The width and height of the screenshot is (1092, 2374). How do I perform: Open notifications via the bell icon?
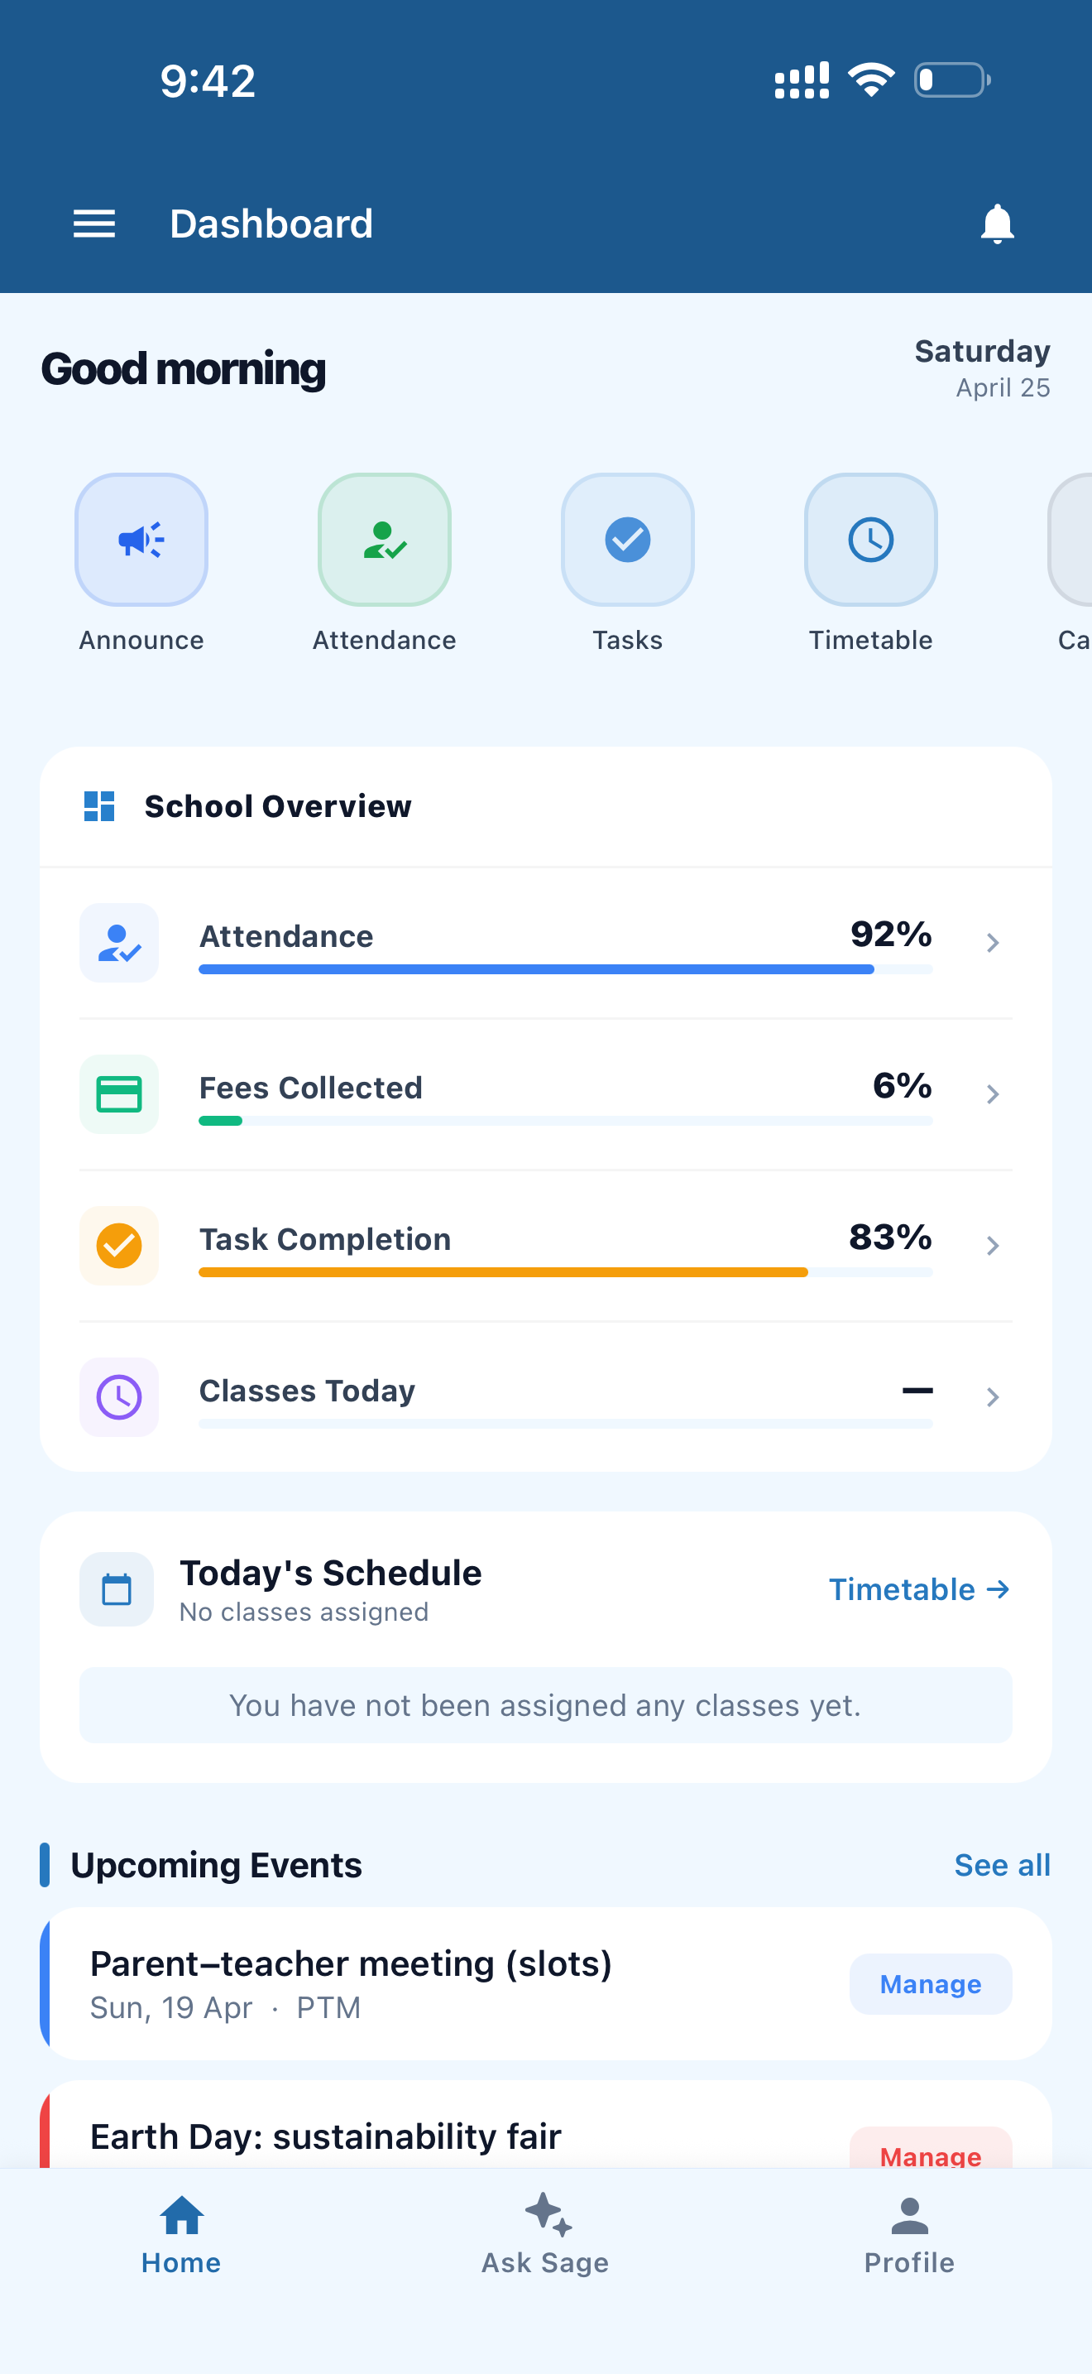pos(997,224)
